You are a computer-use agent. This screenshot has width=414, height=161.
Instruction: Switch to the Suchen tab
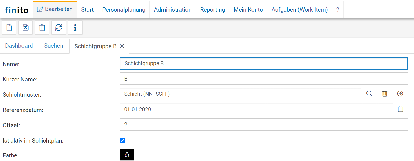pos(54,46)
